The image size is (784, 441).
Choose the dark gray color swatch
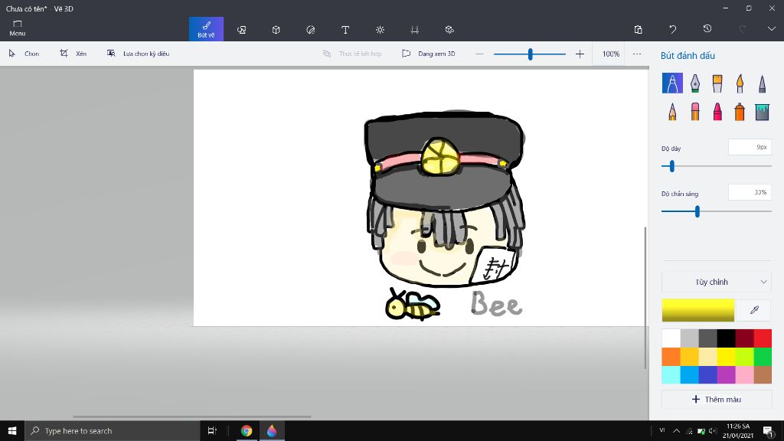point(707,338)
